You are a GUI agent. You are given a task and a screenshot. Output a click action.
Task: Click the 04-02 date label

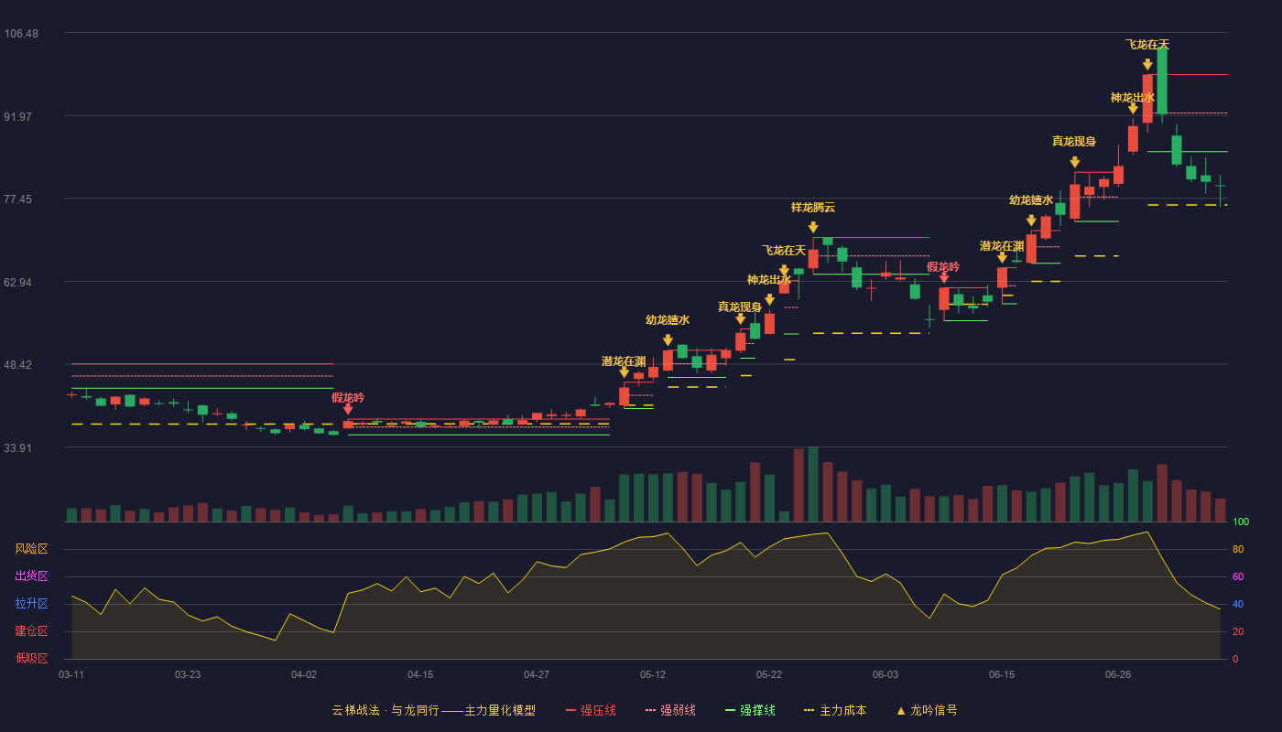tap(304, 674)
